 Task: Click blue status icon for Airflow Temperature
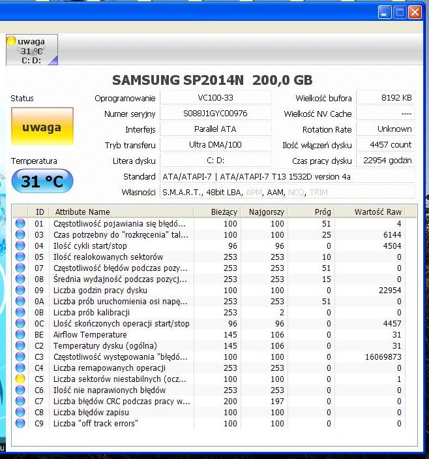(x=20, y=334)
